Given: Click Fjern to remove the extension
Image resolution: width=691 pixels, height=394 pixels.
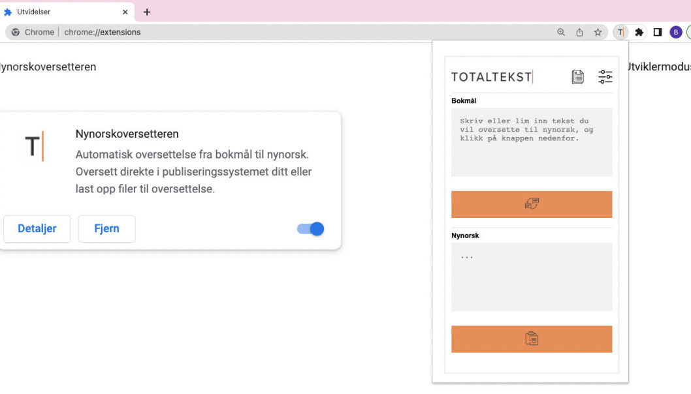Looking at the screenshot, I should click(106, 228).
